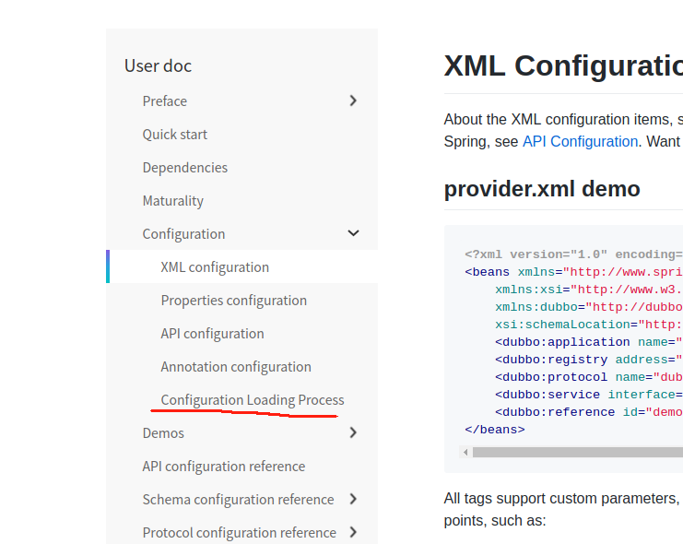Open API configuration sidebar entry

[x=212, y=334]
